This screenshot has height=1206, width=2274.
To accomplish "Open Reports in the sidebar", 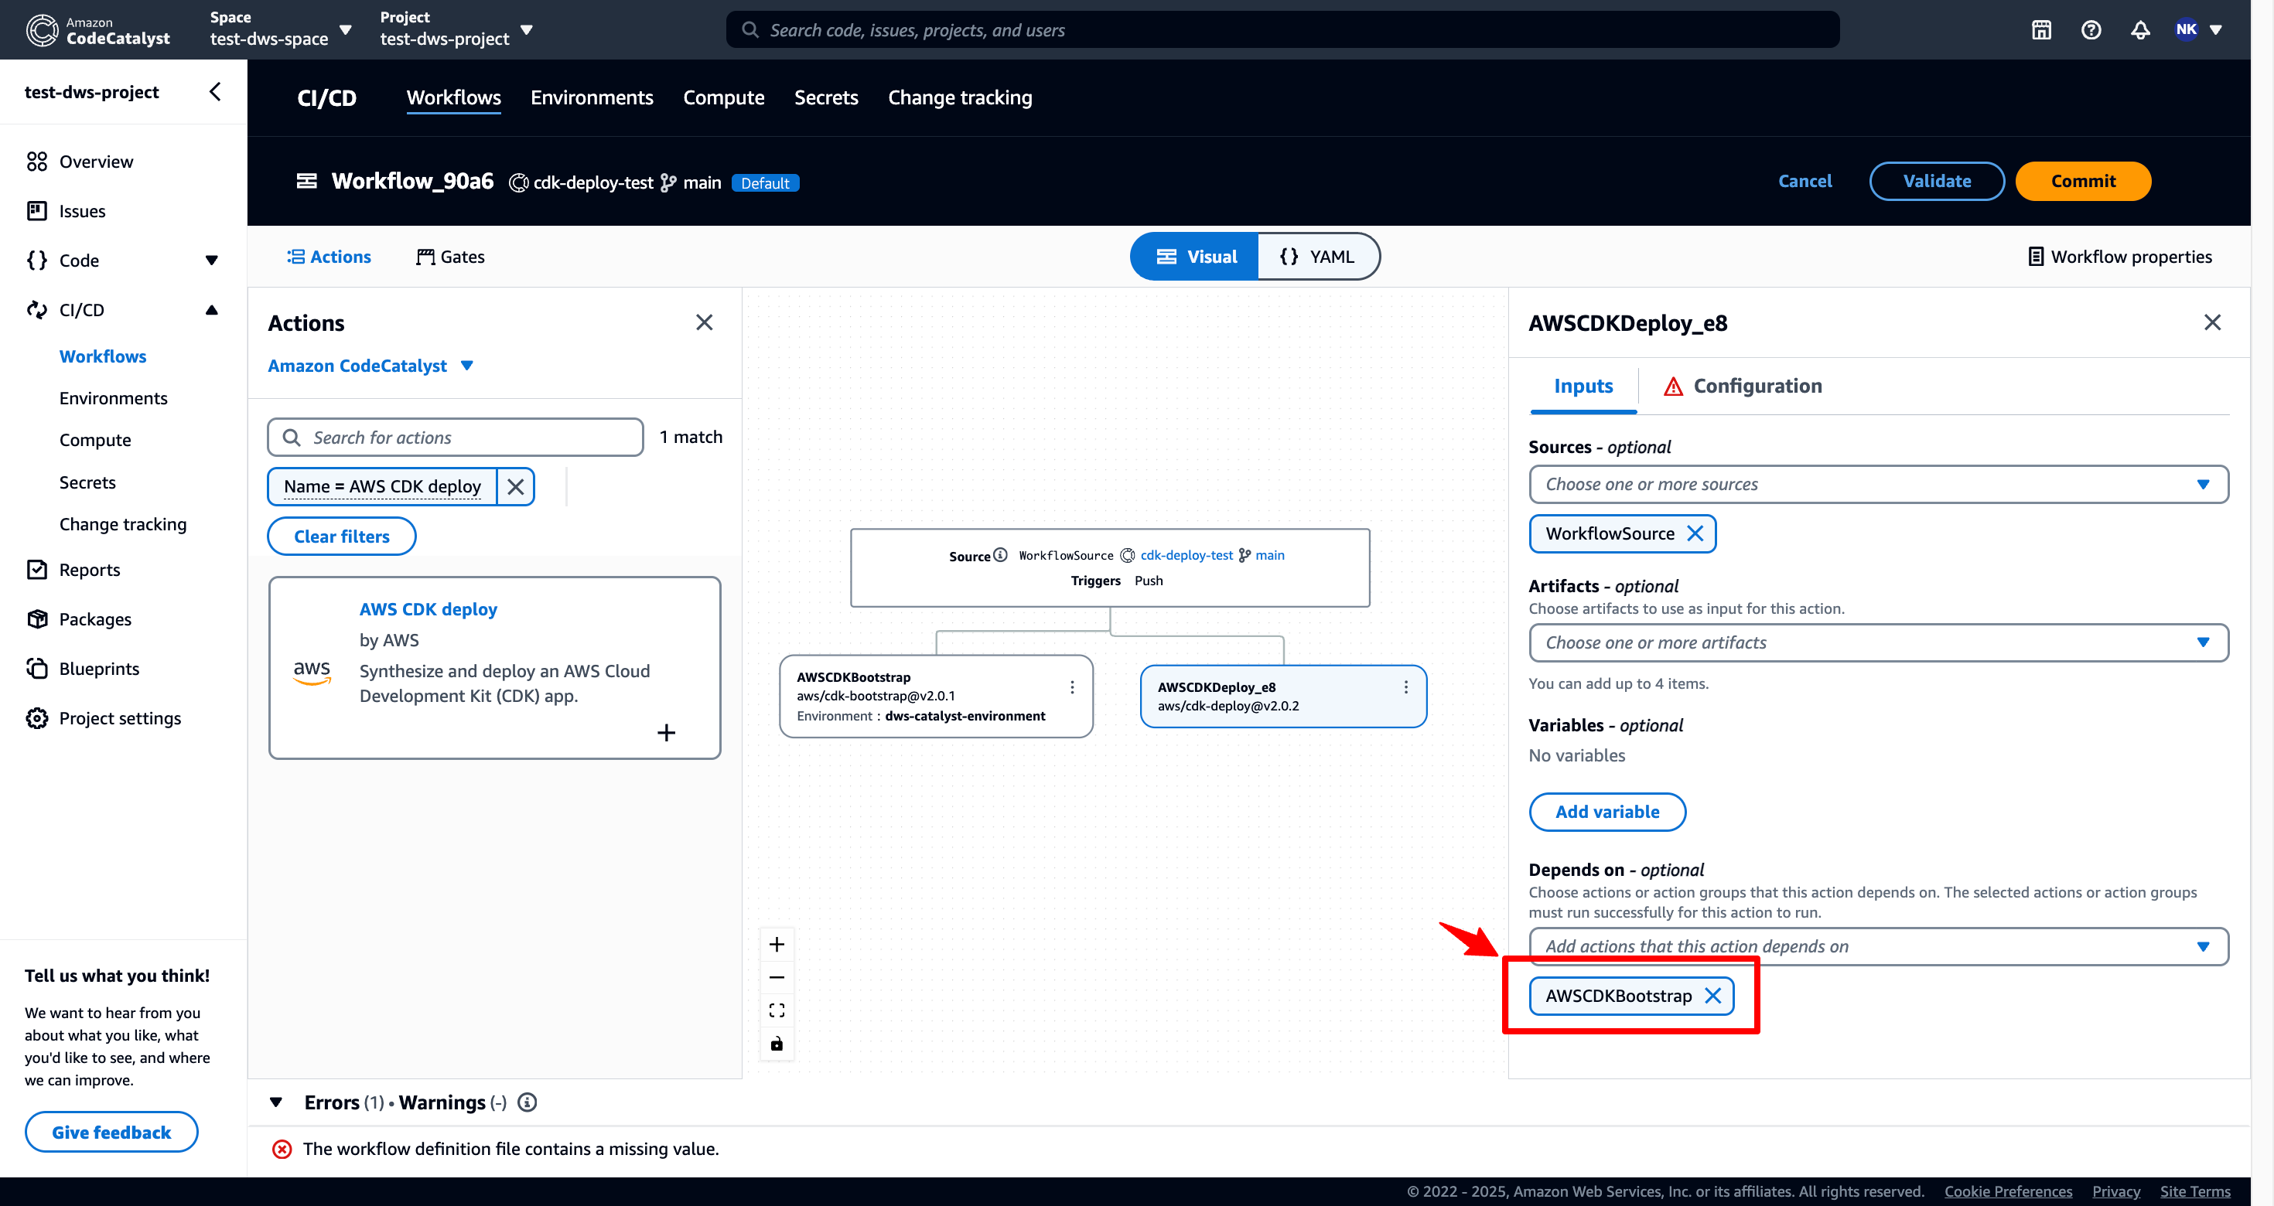I will pyautogui.click(x=88, y=570).
